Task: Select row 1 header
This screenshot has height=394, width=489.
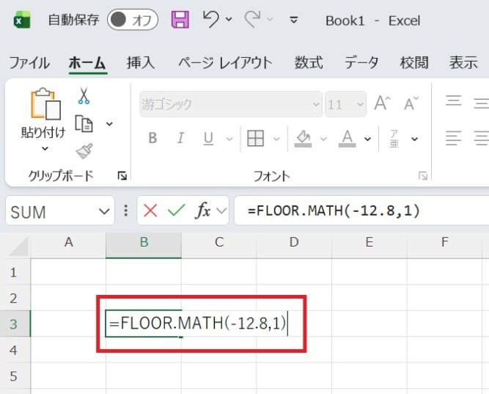Action: 15,272
